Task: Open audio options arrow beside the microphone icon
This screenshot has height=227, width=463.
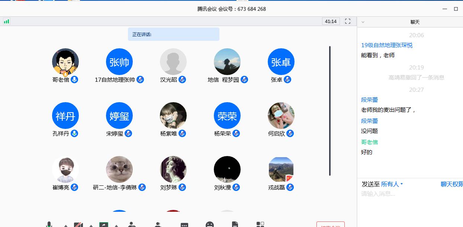Action: coord(66,224)
